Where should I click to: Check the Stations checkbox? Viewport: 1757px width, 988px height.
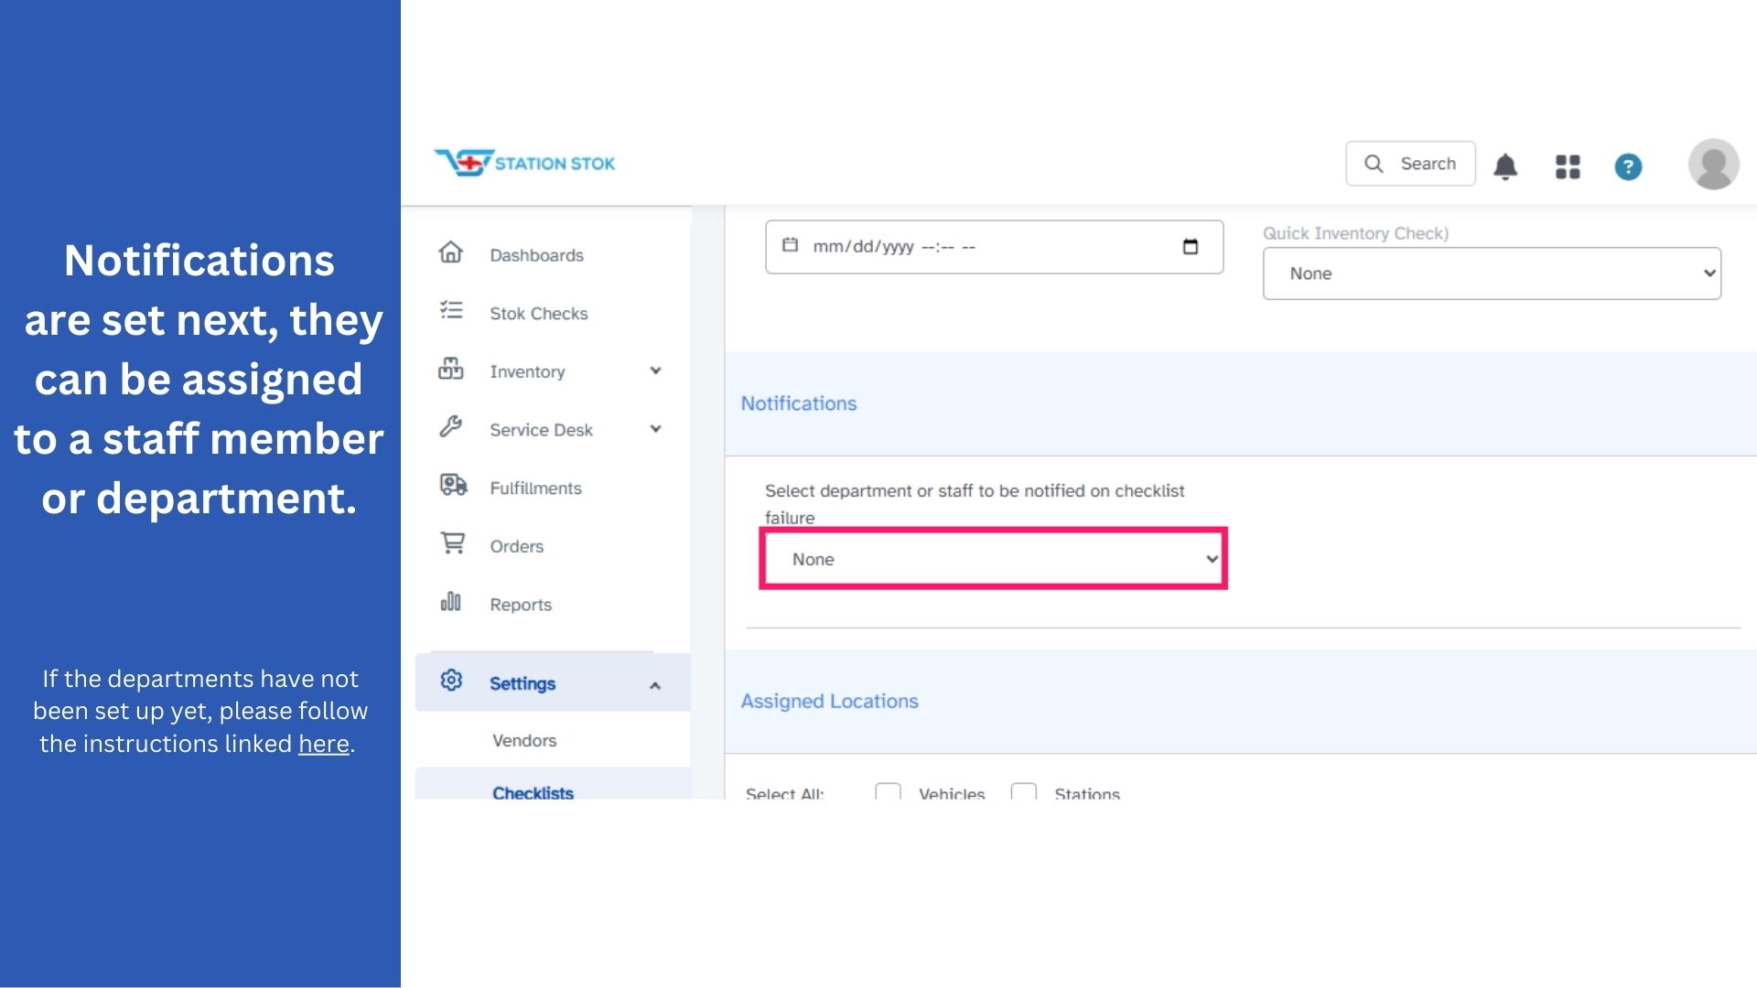pyautogui.click(x=1023, y=791)
